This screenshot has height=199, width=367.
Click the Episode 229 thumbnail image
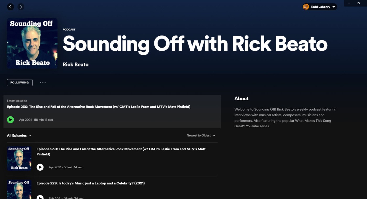[x=19, y=190]
